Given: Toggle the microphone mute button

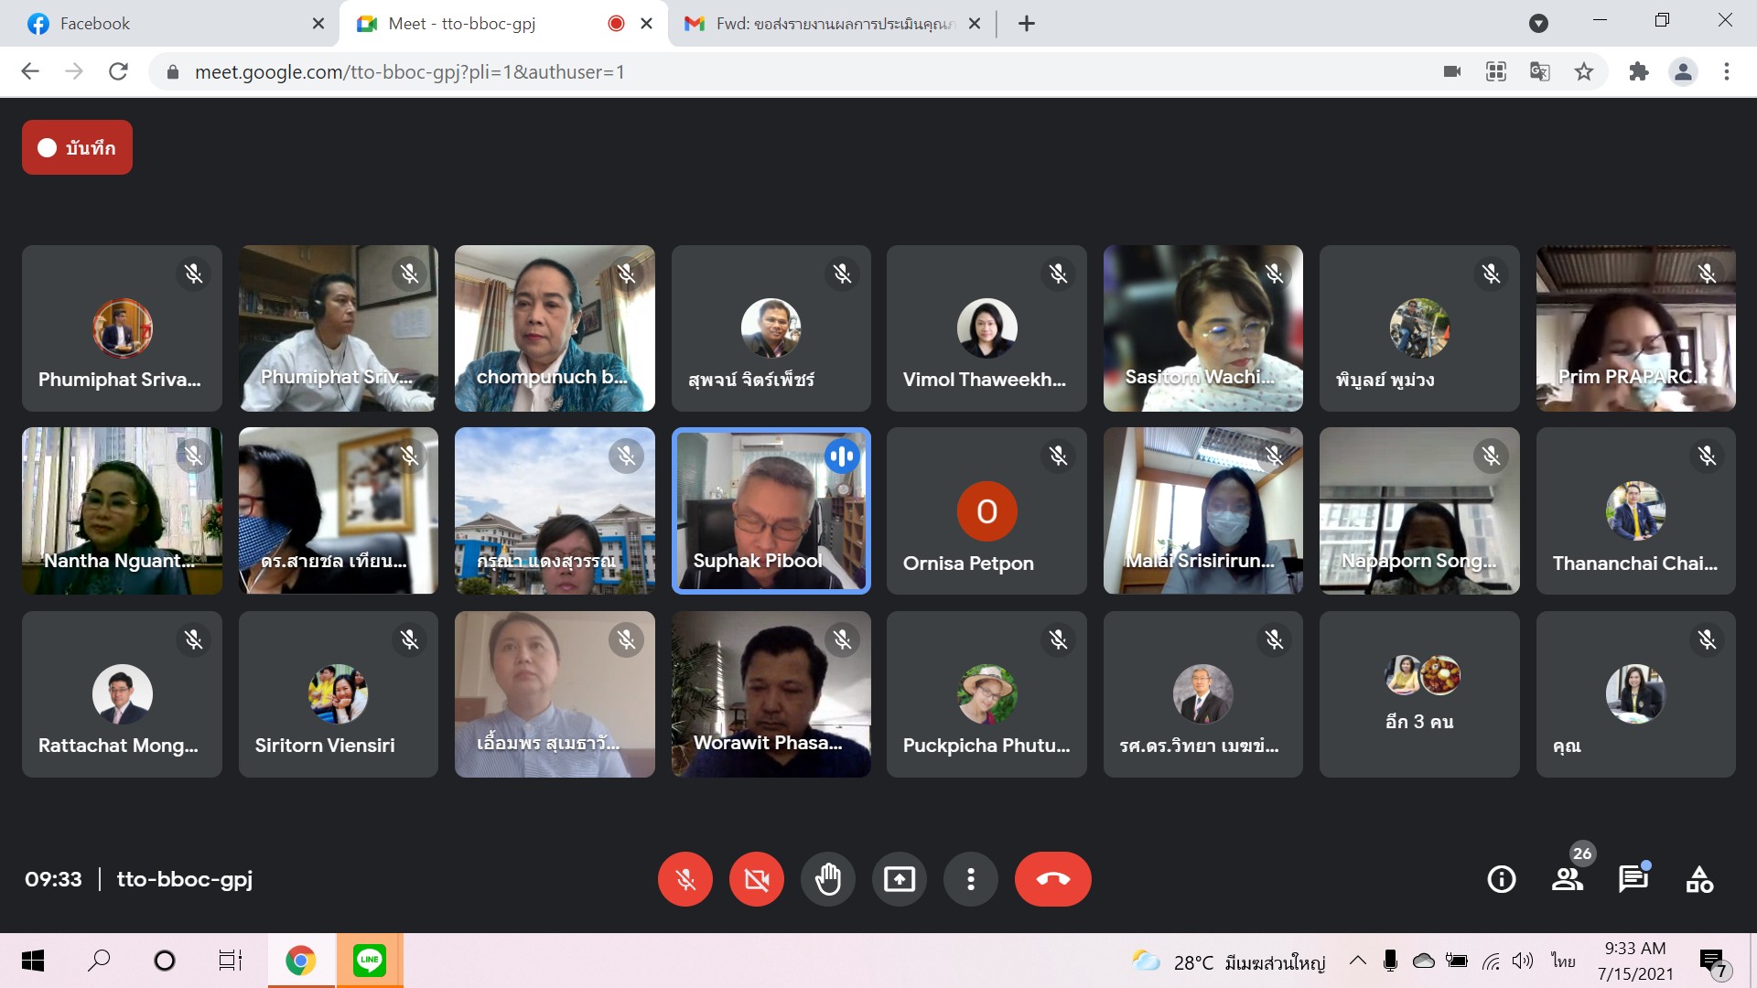Looking at the screenshot, I should tap(684, 879).
